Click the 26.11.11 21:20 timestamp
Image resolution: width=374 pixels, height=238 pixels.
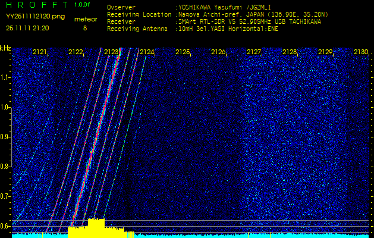click(x=27, y=27)
